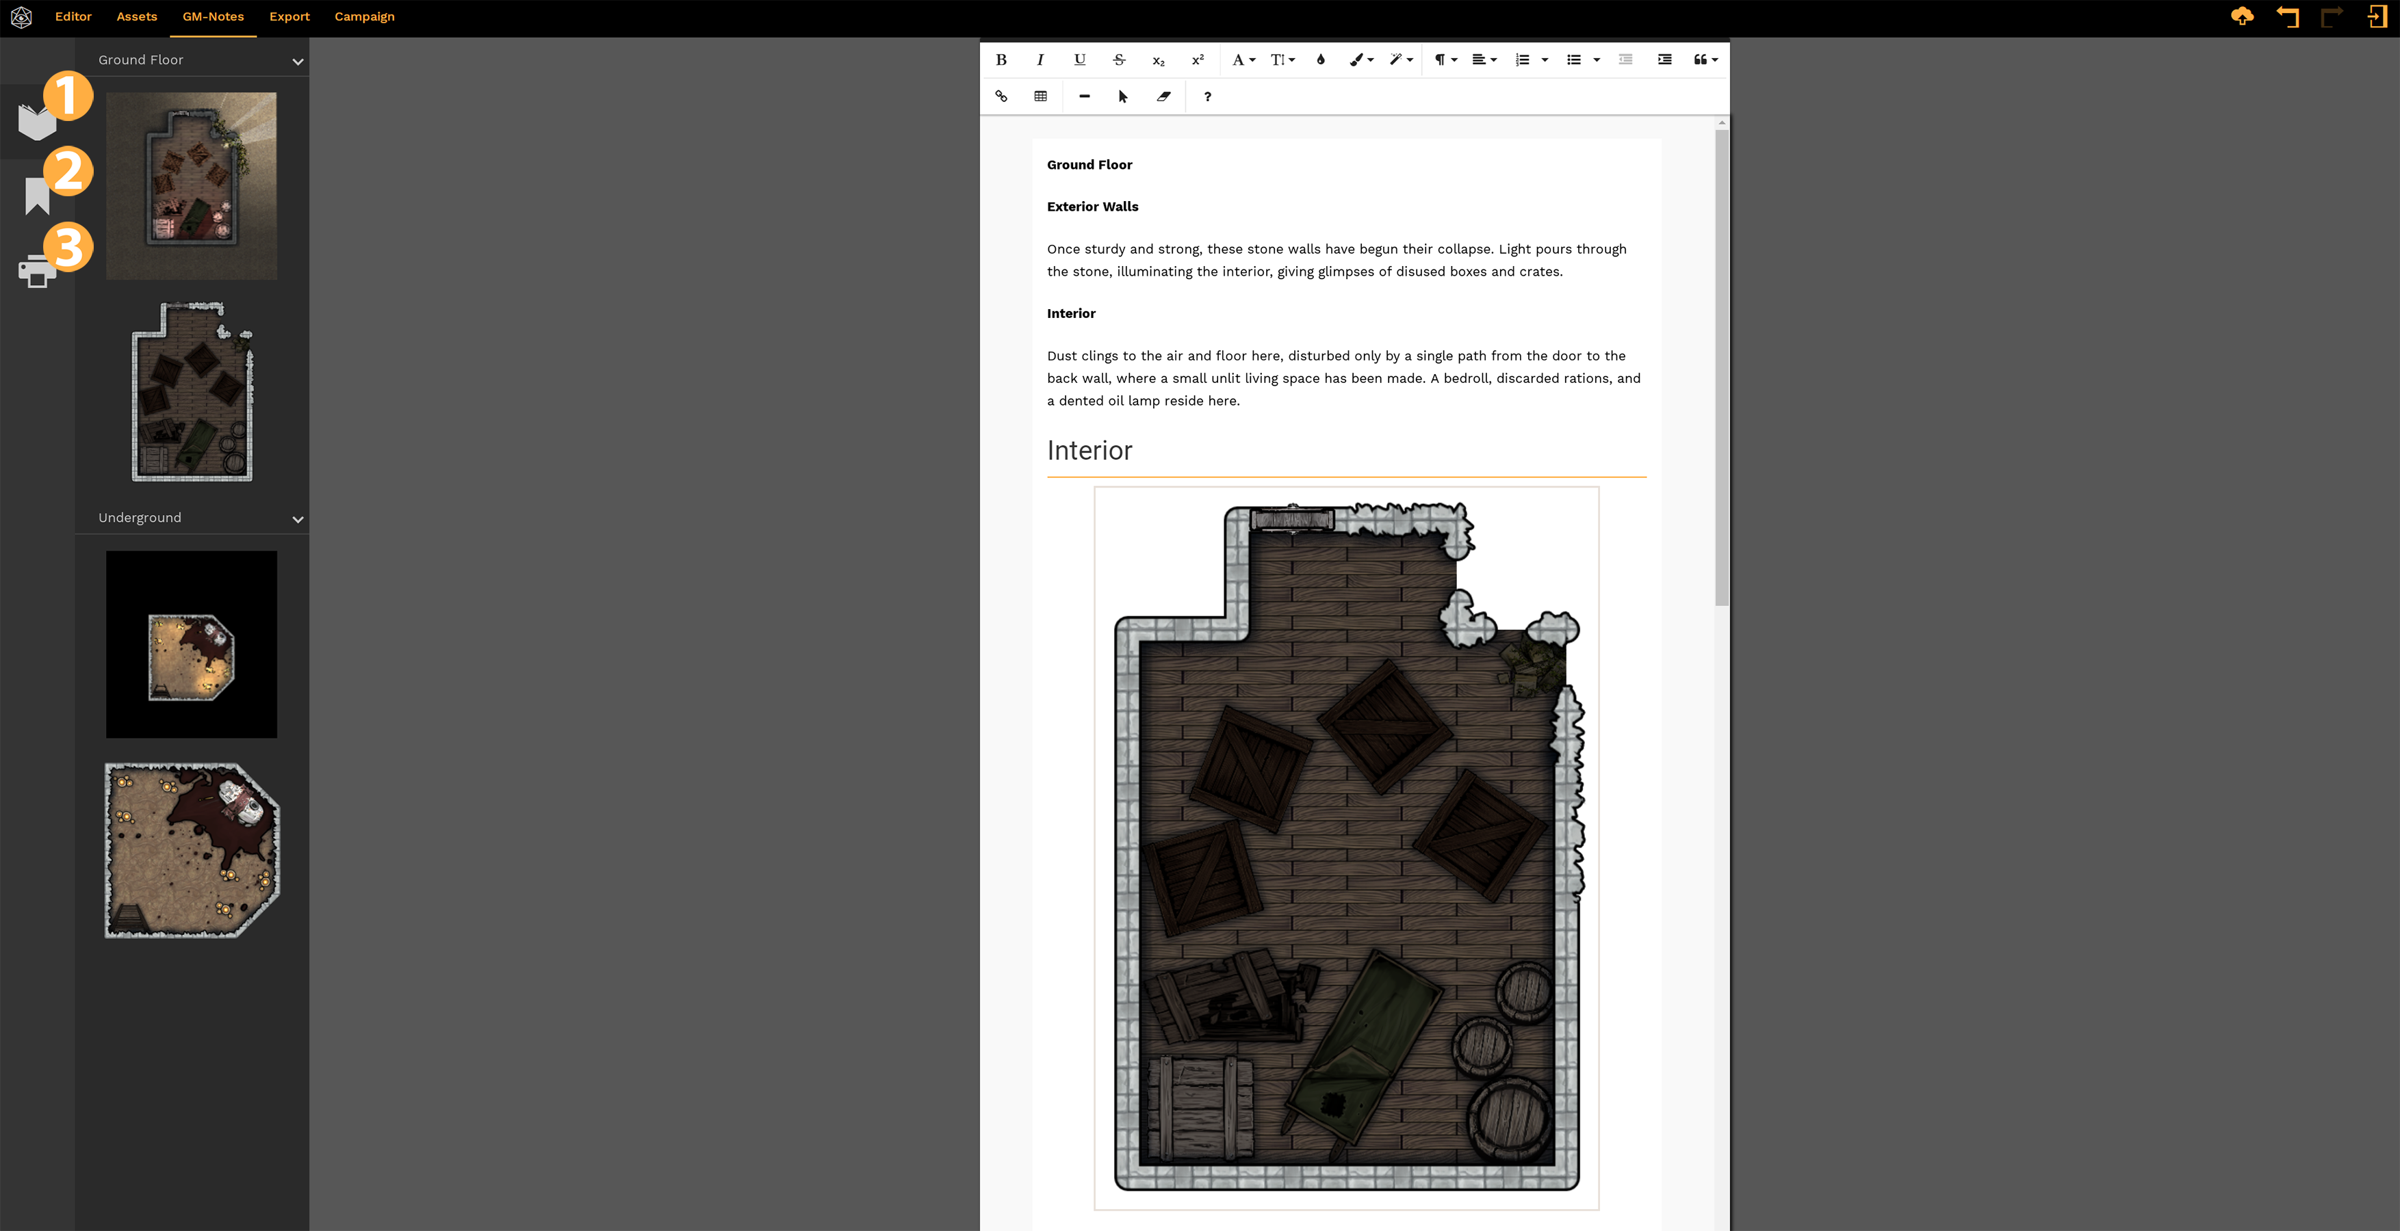This screenshot has width=2400, height=1231.
Task: Click the bookmark icon in left sidebar
Action: (x=36, y=196)
